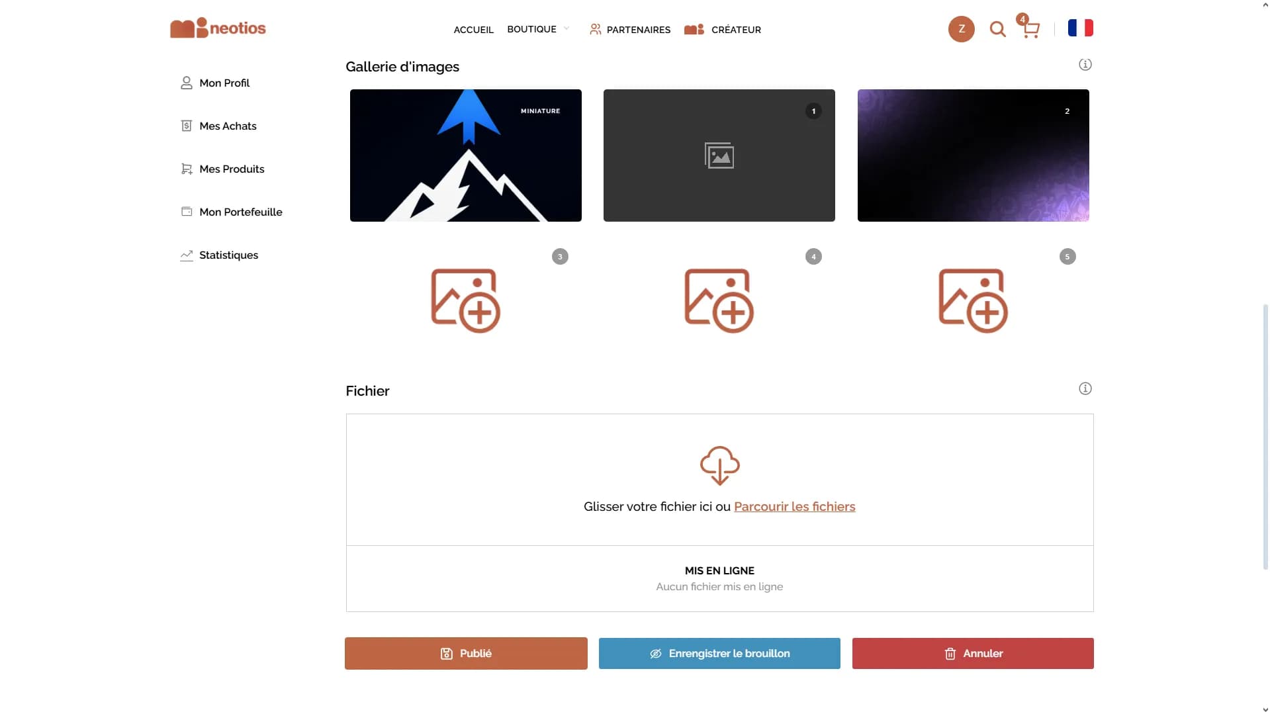Click the placeholder image icon in slot 1
The image size is (1270, 714).
tap(719, 156)
